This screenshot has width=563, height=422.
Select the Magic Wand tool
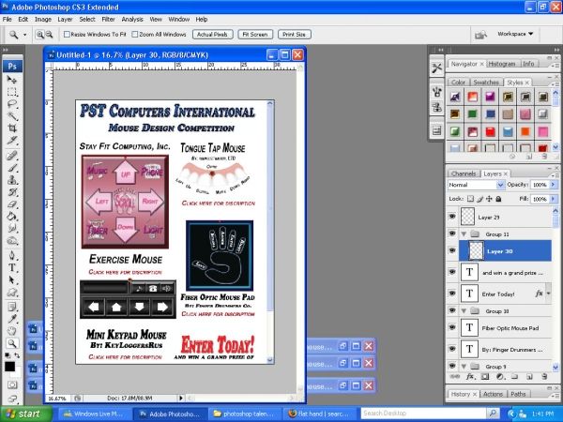12,116
